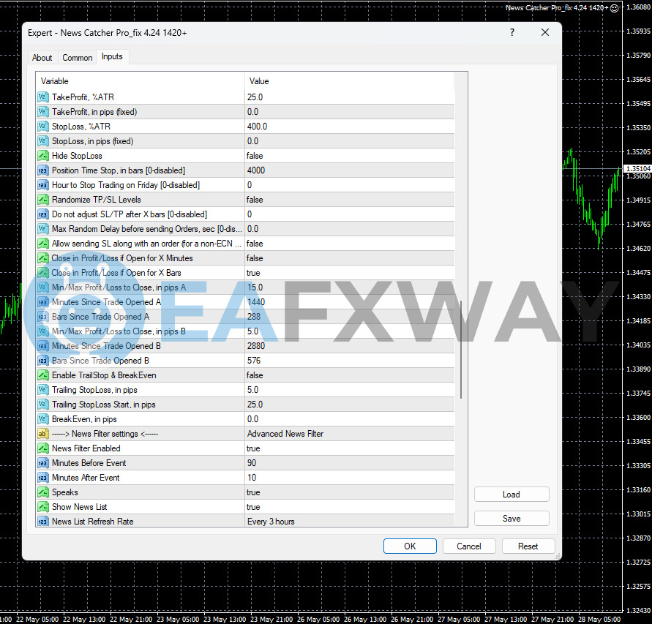Click the inputs list vertical scrollbar thumb
Screen dimensions: 652x624
point(461,350)
